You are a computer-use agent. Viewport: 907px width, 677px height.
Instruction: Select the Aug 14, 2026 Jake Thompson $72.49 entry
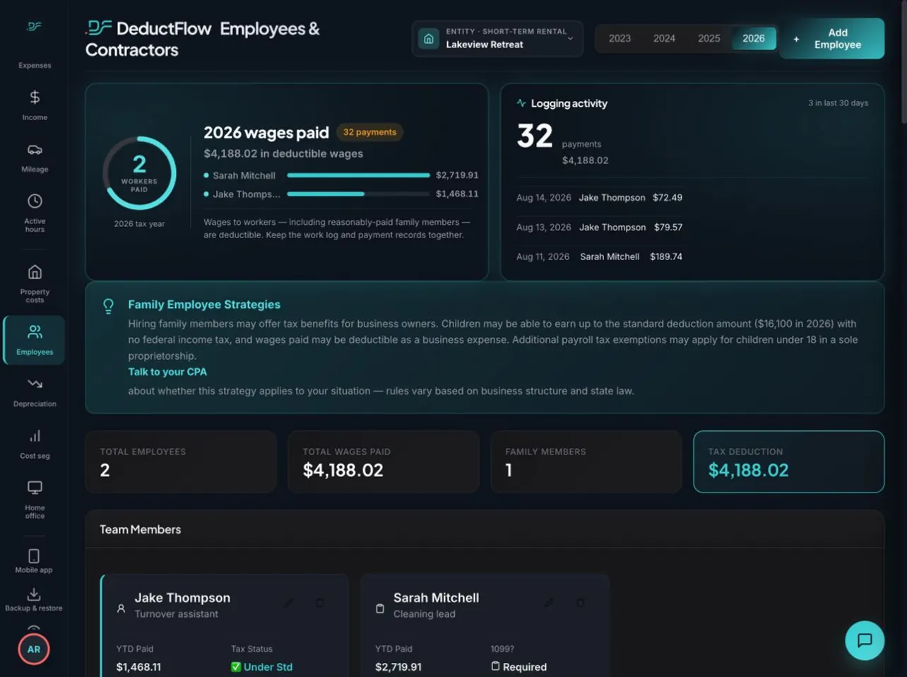(x=599, y=198)
